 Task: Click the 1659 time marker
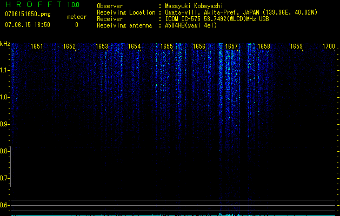tap(296, 46)
